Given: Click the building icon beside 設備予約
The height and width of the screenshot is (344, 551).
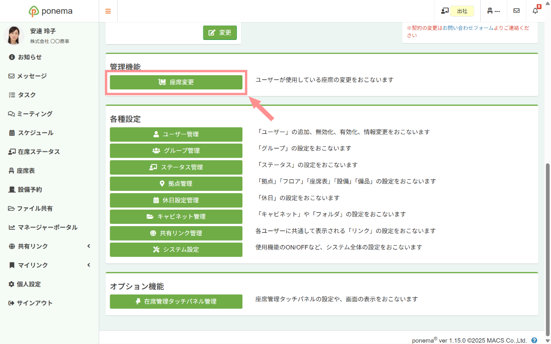Looking at the screenshot, I should coord(11,189).
